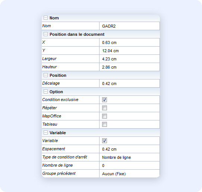Open Groupe précédent value Aucun (Fixe)
Image resolution: width=202 pixels, height=192 pixels.
(x=129, y=174)
